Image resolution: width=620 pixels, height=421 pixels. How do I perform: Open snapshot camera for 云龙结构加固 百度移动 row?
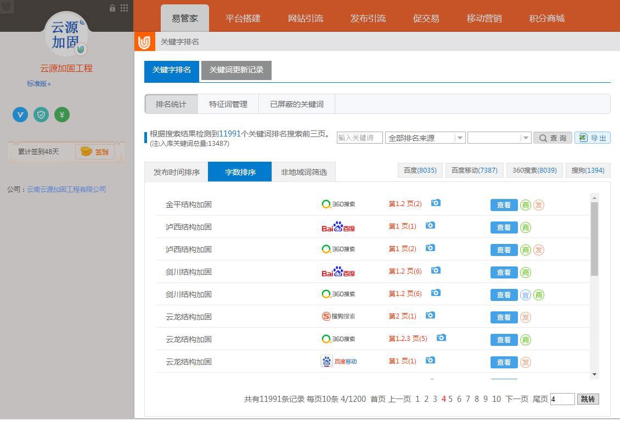click(430, 361)
